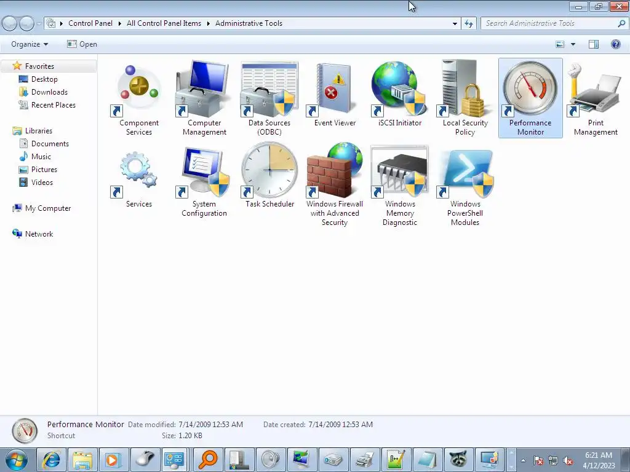Open Pictures library
630x472 pixels.
(44, 170)
